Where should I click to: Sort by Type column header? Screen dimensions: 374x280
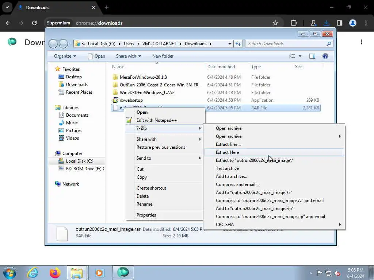point(256,67)
